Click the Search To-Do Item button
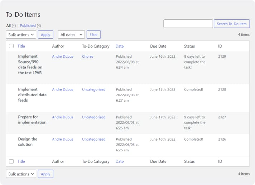 [232, 24]
